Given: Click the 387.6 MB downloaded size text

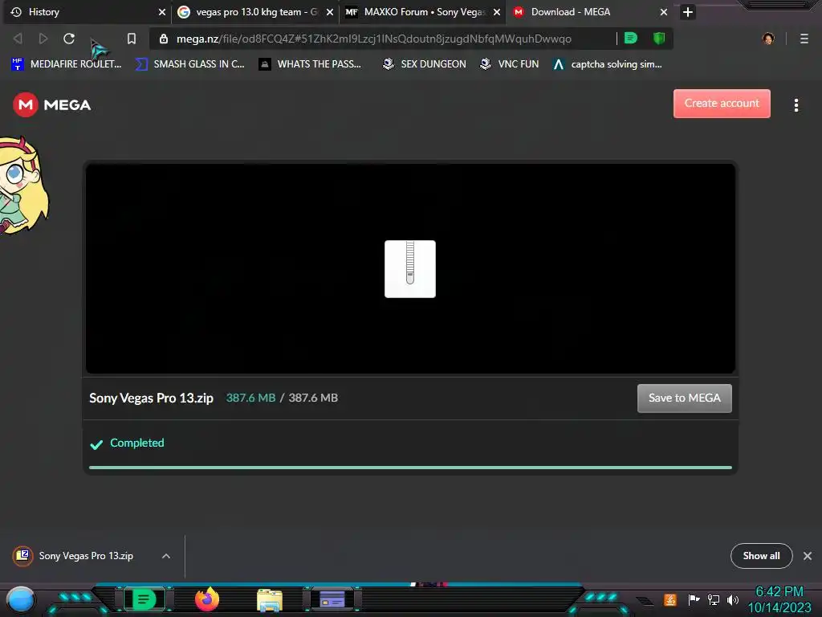Looking at the screenshot, I should (x=250, y=398).
